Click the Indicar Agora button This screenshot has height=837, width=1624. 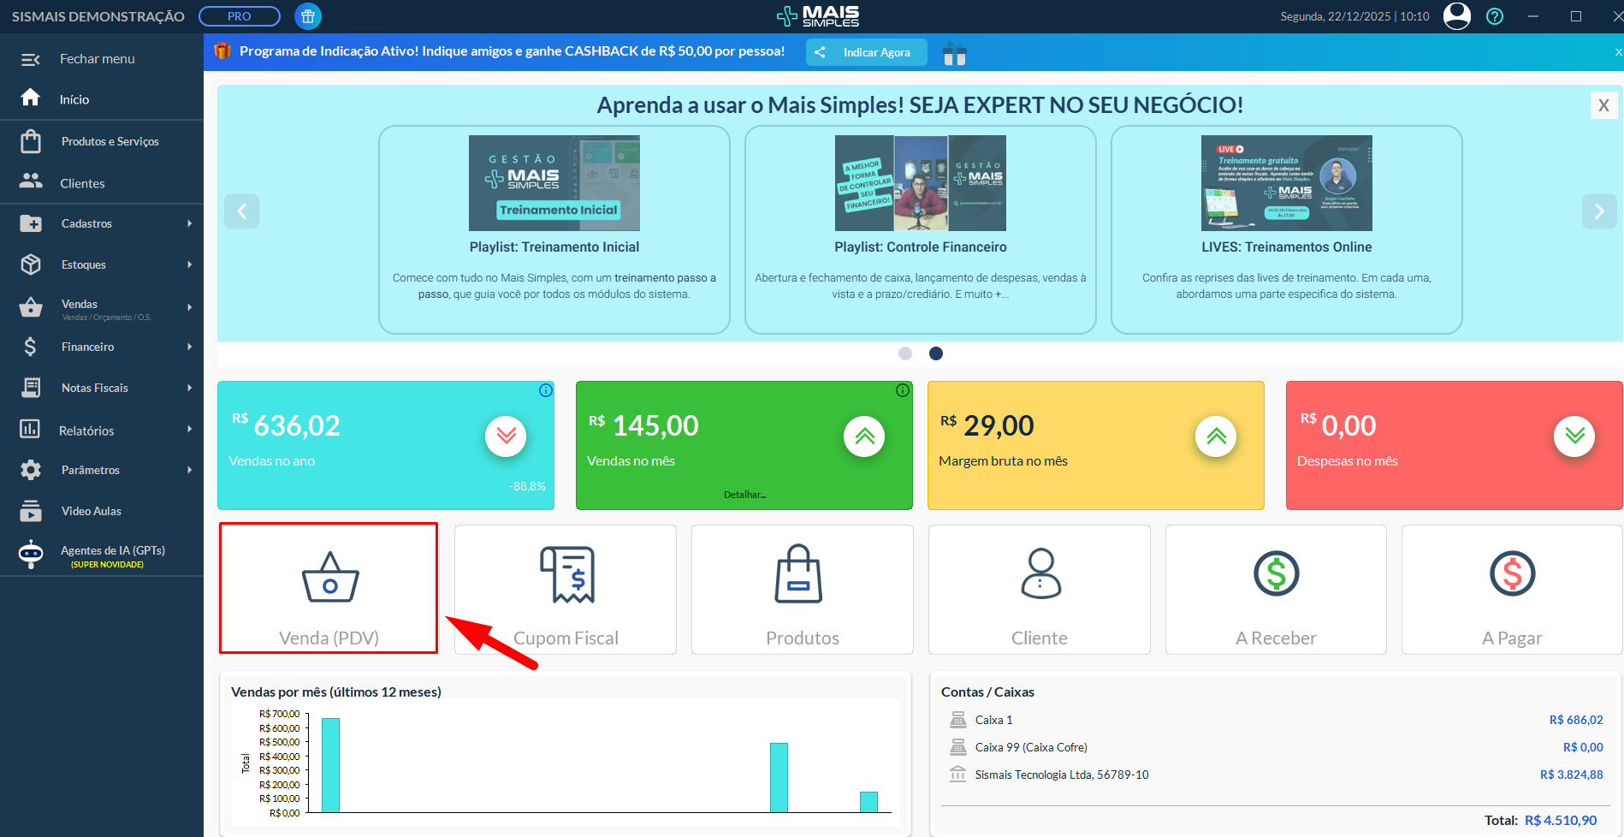pos(866,52)
